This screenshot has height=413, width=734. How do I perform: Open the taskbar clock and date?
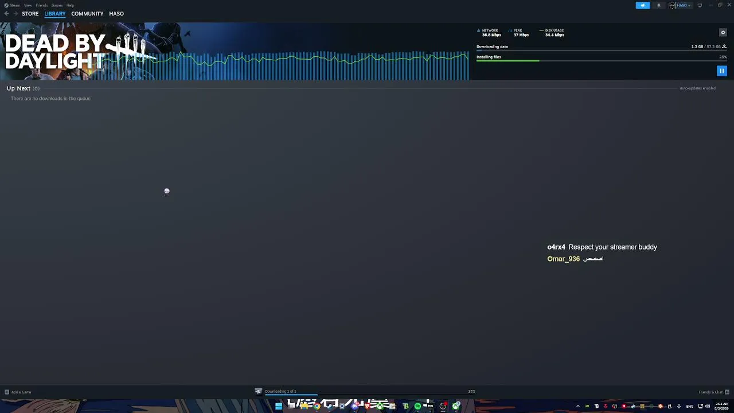(x=721, y=406)
